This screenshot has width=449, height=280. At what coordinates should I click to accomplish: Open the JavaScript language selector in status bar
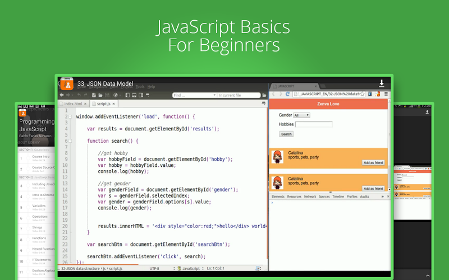click(x=191, y=268)
